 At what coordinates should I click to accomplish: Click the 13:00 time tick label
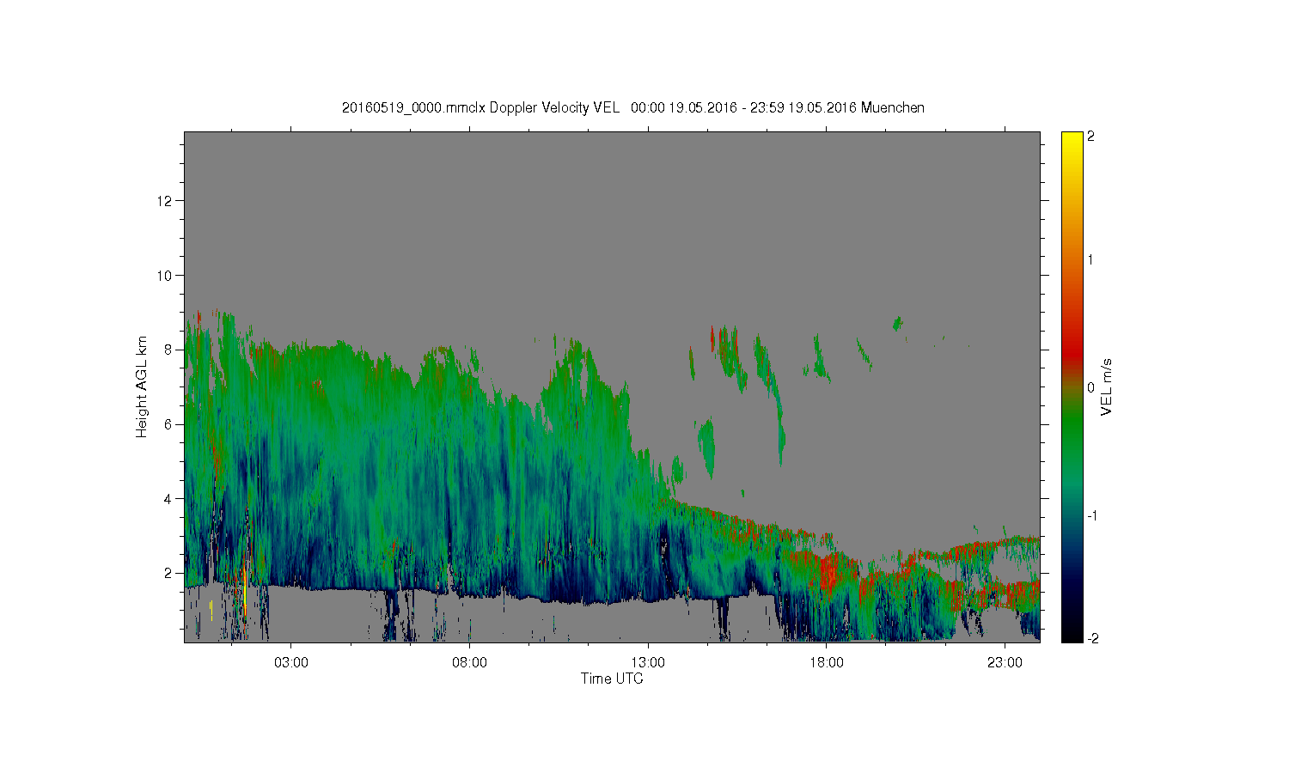coord(648,663)
